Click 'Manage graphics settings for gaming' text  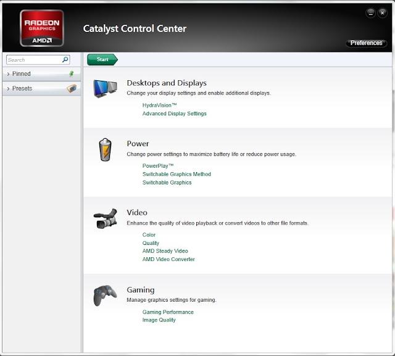[x=172, y=300]
